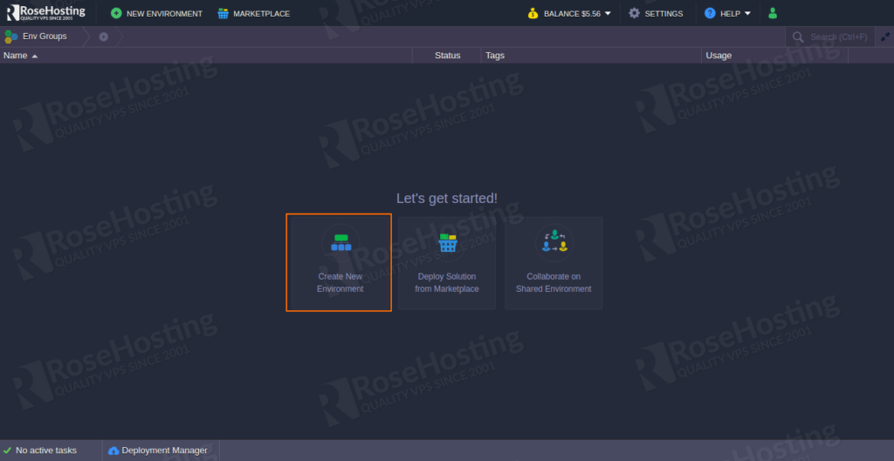Choose Collaborate on Shared Environment tile
Screen dimensions: 894x461
554,262
